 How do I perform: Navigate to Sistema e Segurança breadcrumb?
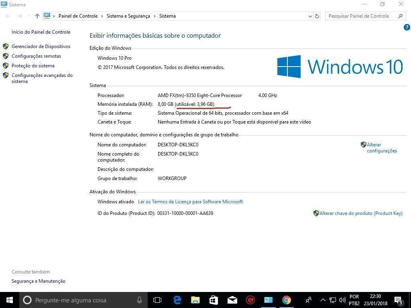click(x=128, y=16)
